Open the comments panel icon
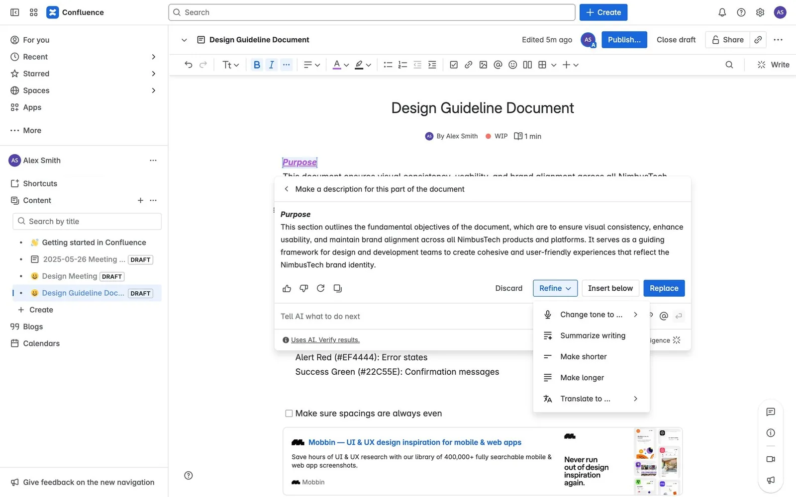Screen dimensions: 796x497 (771, 412)
